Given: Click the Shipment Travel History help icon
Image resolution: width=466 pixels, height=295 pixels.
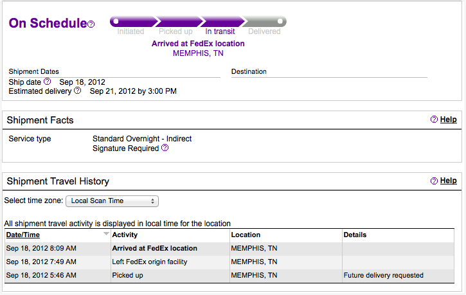Looking at the screenshot, I should (x=434, y=181).
